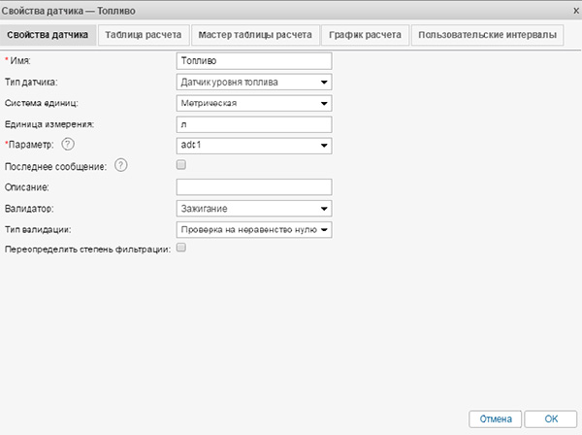
Task: Click help icon next to Параметр
Action: pyautogui.click(x=68, y=145)
